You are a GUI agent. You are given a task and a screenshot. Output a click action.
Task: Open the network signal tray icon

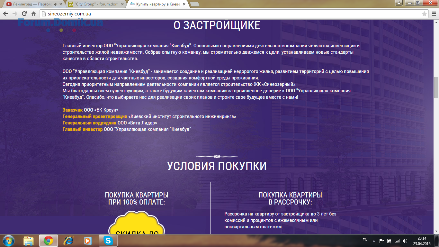tap(397, 241)
